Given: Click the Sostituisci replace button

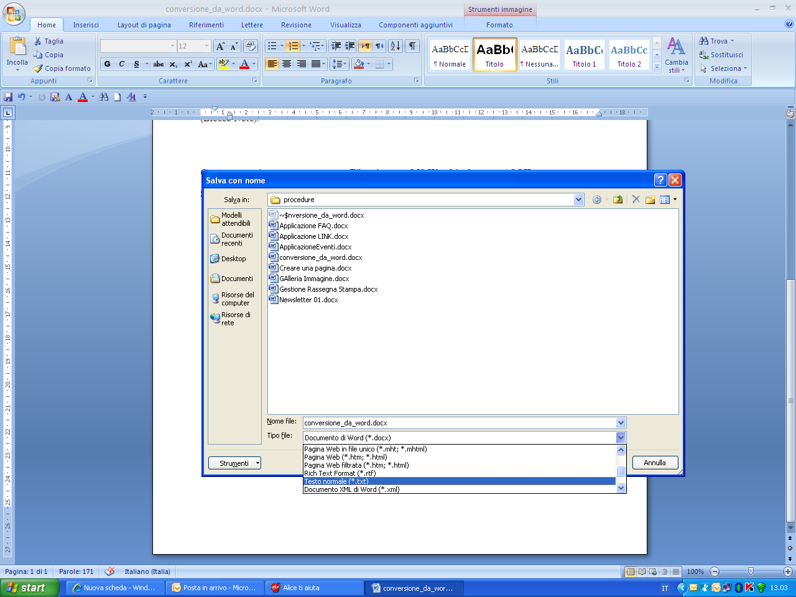Looking at the screenshot, I should (x=721, y=55).
